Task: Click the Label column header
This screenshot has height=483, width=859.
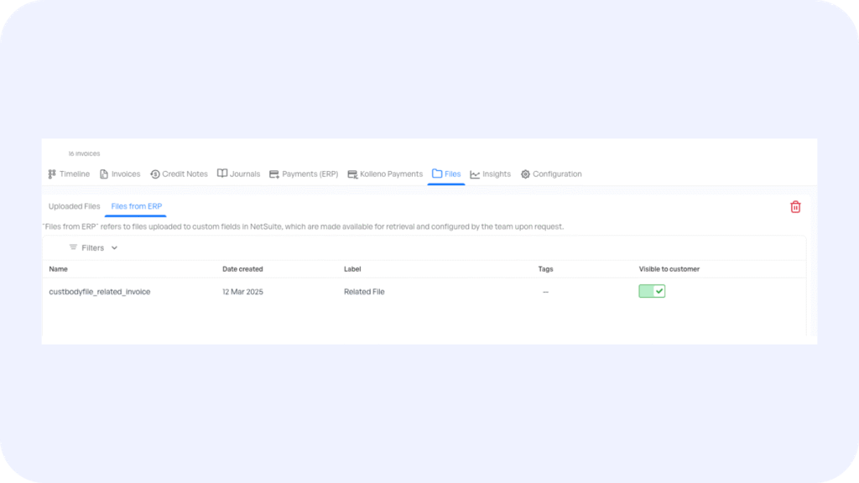Action: click(x=353, y=269)
